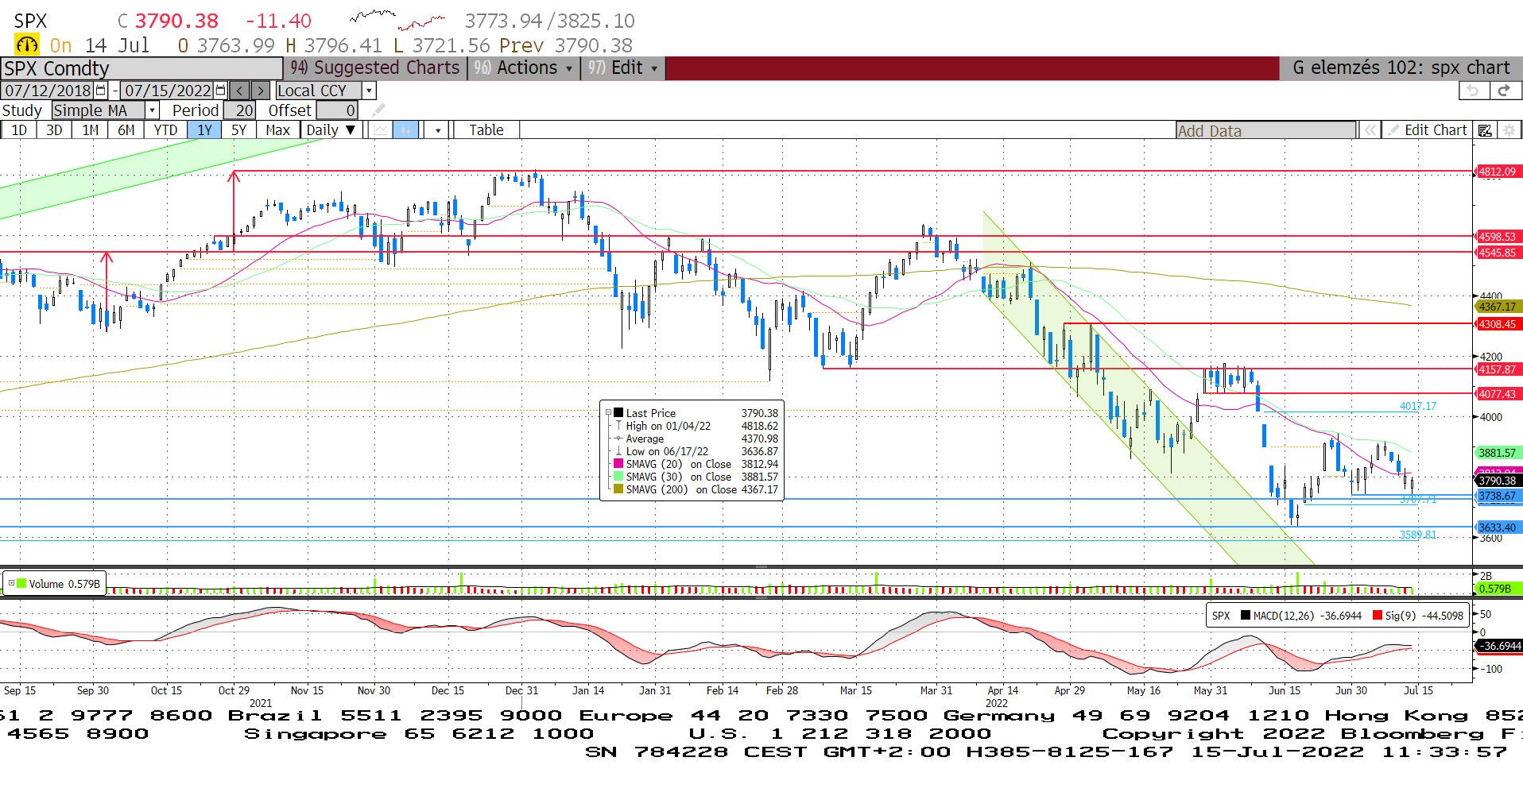Viewport: 1523px width, 796px height.
Task: Select the Max range tab
Action: pyautogui.click(x=277, y=130)
